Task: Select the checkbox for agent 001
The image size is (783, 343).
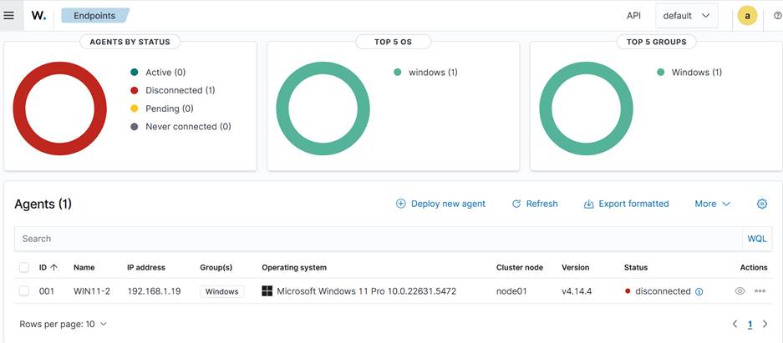Action: 24,291
